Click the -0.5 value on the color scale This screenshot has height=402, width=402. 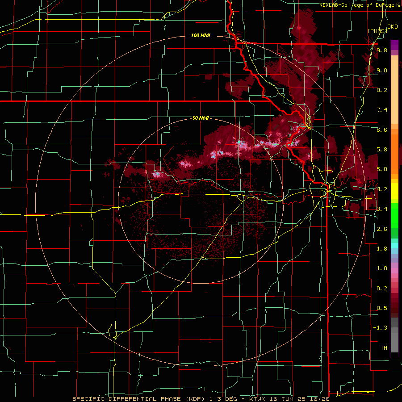click(x=380, y=308)
